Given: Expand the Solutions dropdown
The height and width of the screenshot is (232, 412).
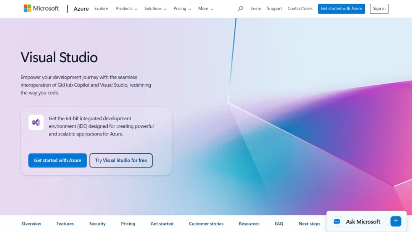Looking at the screenshot, I should coord(155,8).
